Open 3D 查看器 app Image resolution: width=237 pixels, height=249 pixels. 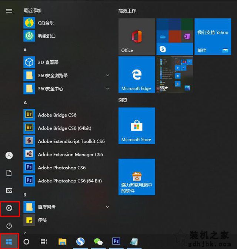66,62
